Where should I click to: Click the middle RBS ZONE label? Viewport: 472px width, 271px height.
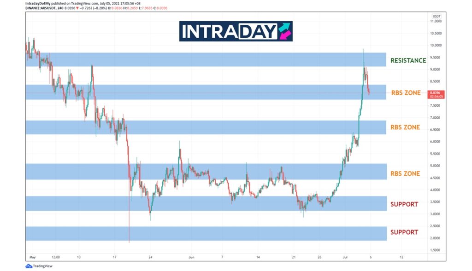click(405, 127)
